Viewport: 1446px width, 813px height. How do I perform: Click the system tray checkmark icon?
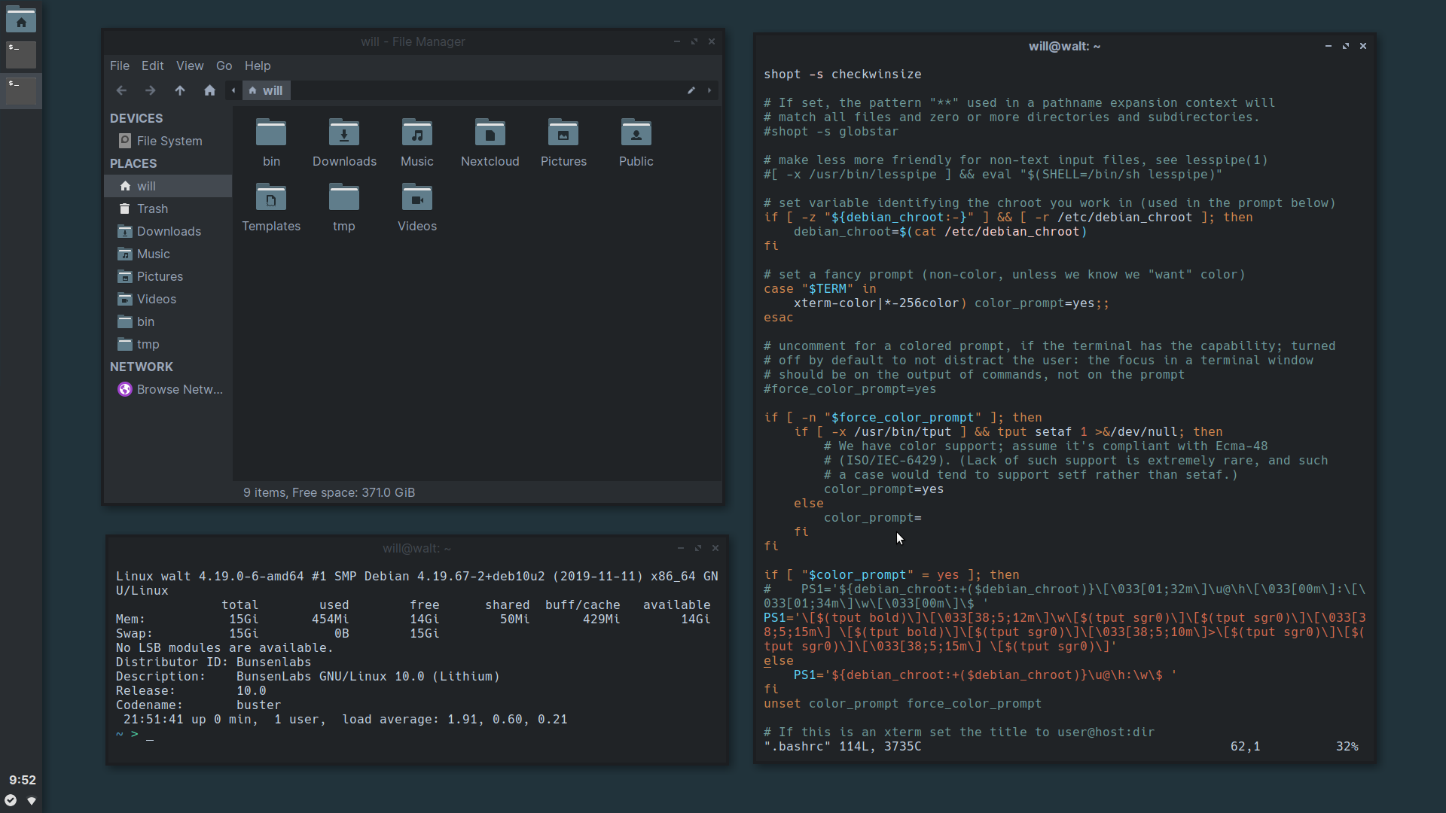[x=11, y=800]
